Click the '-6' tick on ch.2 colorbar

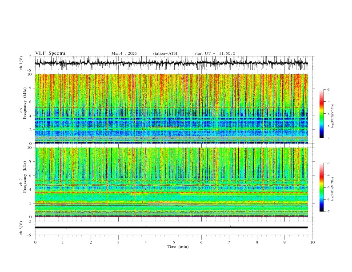pos(328,199)
